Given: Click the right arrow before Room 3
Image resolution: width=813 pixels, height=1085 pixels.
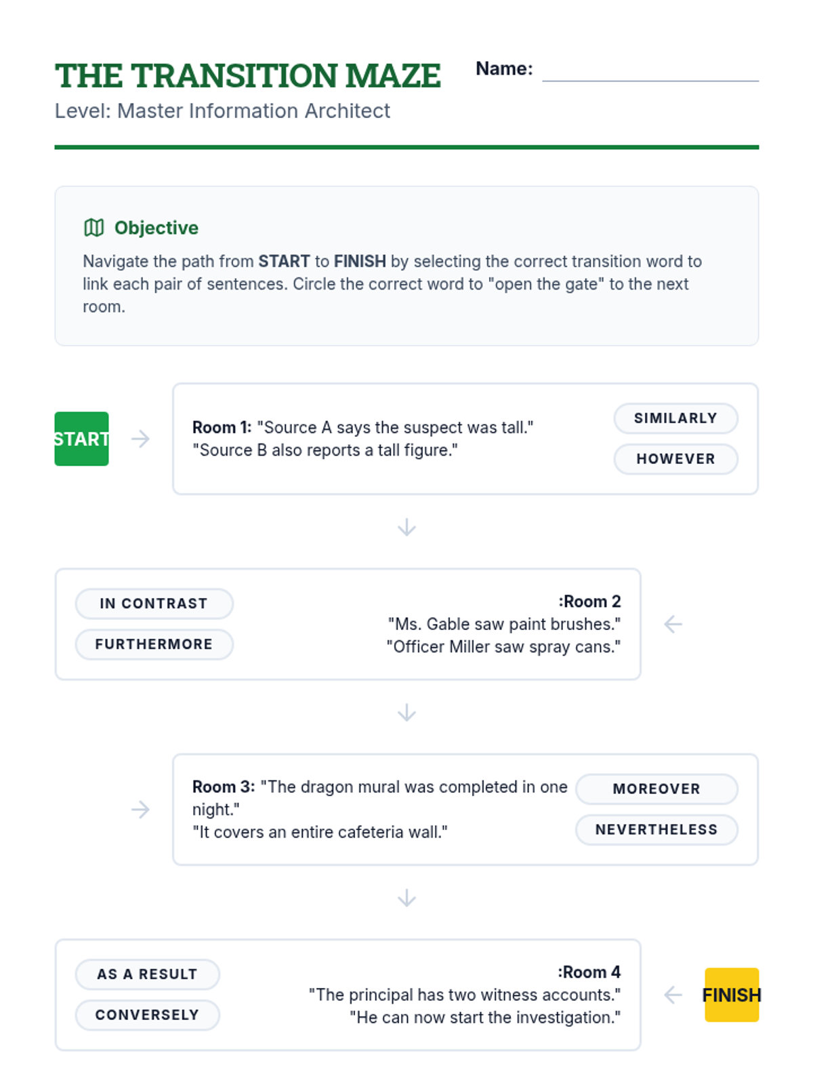Looking at the screenshot, I should click(x=140, y=809).
